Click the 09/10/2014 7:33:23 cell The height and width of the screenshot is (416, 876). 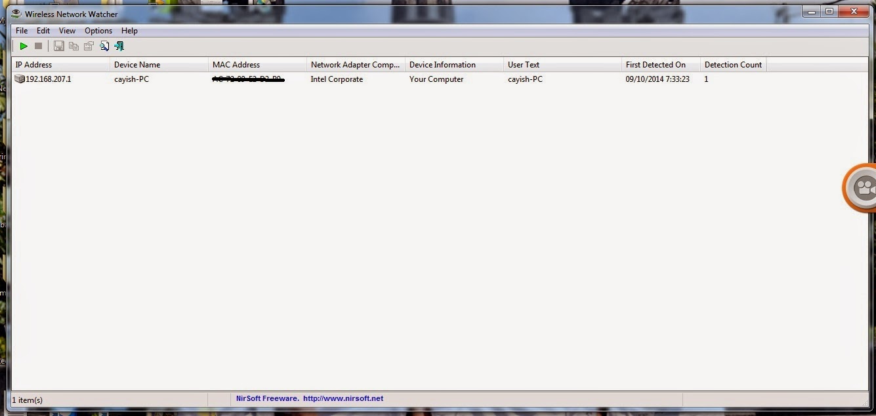tap(657, 79)
